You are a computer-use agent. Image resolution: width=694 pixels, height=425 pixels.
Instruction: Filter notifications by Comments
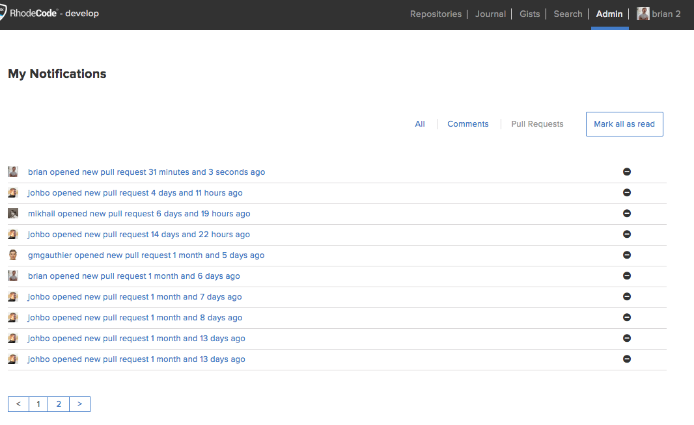[467, 124]
